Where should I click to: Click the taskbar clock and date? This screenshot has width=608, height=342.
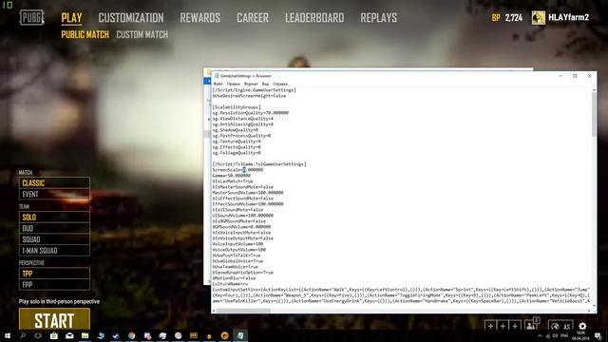(x=580, y=335)
